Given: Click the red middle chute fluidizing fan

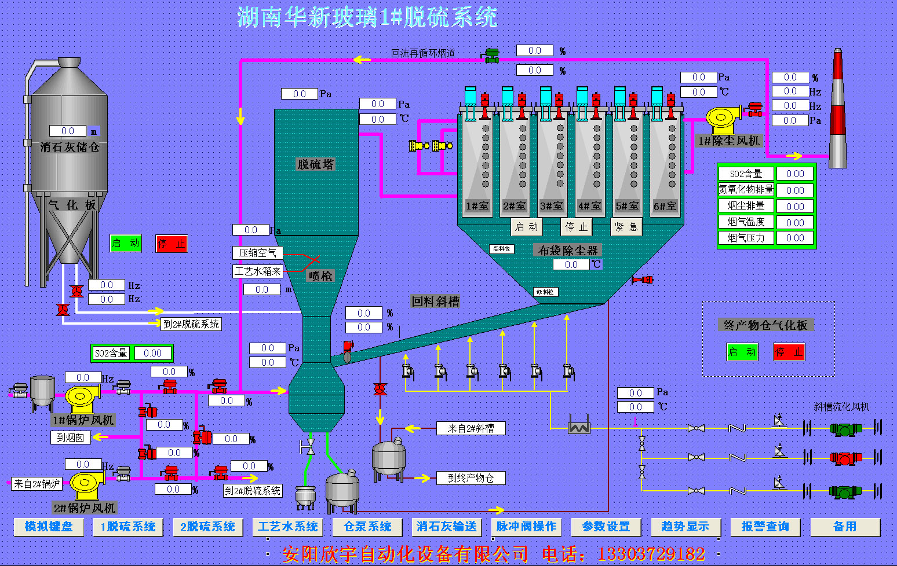Looking at the screenshot, I should coord(845,458).
